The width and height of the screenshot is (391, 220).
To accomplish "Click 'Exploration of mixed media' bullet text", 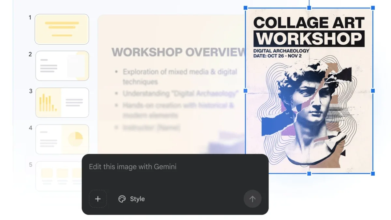I will click(x=180, y=77).
